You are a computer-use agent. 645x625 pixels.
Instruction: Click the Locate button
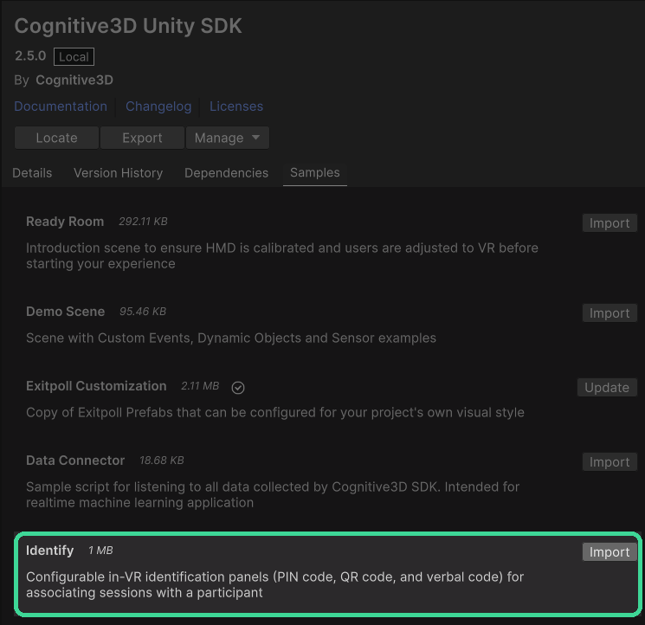click(x=57, y=138)
